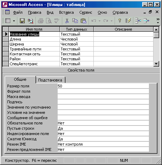
Task: Restore the inner table window
Action: [150, 12]
